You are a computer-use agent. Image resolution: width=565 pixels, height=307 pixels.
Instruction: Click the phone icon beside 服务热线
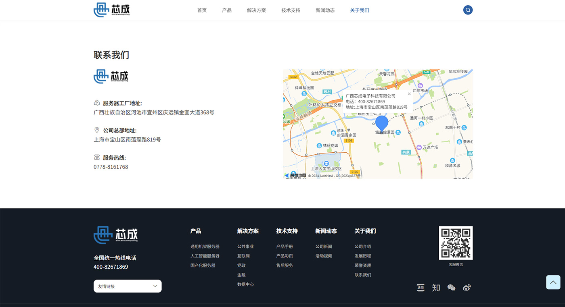[96, 157]
